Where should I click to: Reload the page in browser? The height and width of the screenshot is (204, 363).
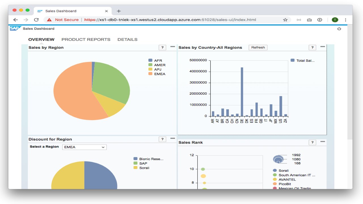click(x=36, y=20)
